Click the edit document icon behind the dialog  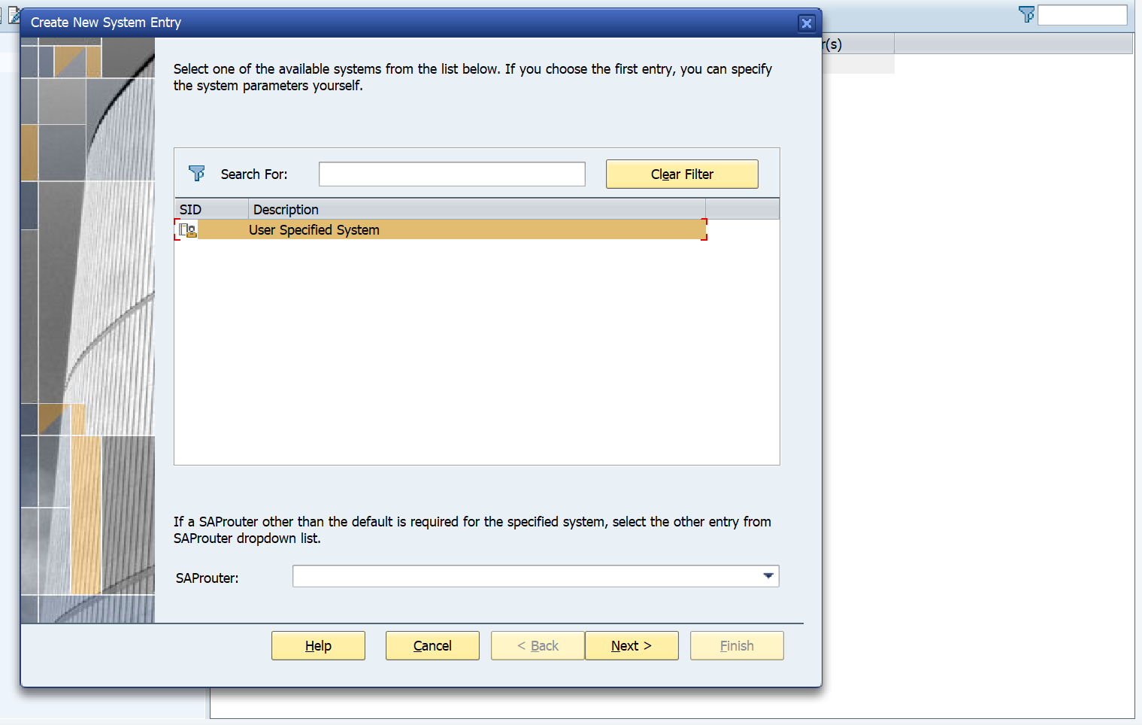click(14, 14)
